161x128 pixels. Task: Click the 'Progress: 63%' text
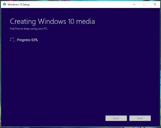[x=27, y=40]
